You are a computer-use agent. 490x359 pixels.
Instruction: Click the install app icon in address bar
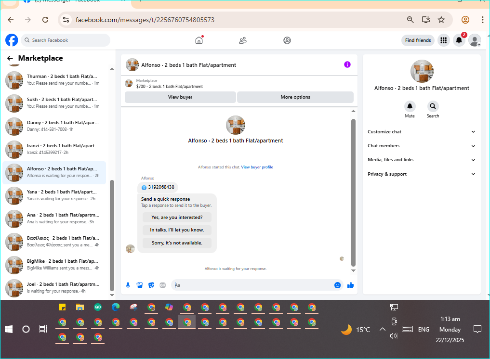(425, 20)
